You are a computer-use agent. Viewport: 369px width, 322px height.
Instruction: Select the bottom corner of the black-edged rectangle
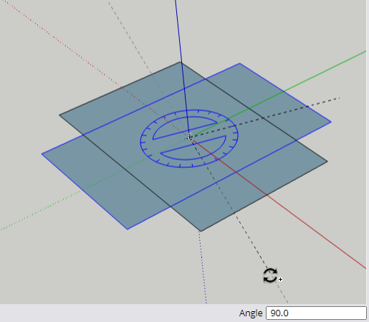click(201, 231)
